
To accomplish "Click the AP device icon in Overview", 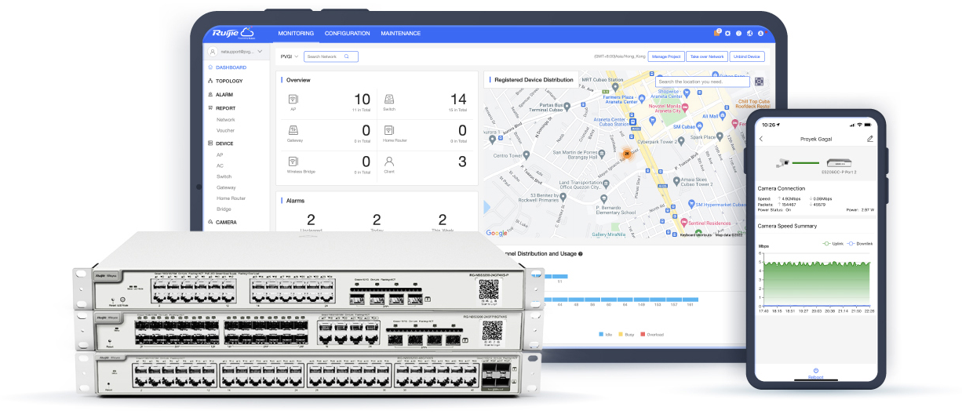I will point(293,99).
